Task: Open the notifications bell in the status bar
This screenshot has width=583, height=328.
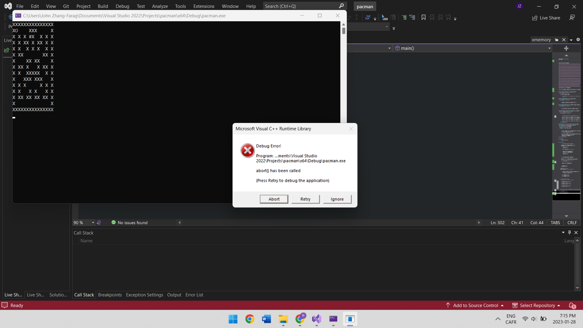Action: pos(572,305)
